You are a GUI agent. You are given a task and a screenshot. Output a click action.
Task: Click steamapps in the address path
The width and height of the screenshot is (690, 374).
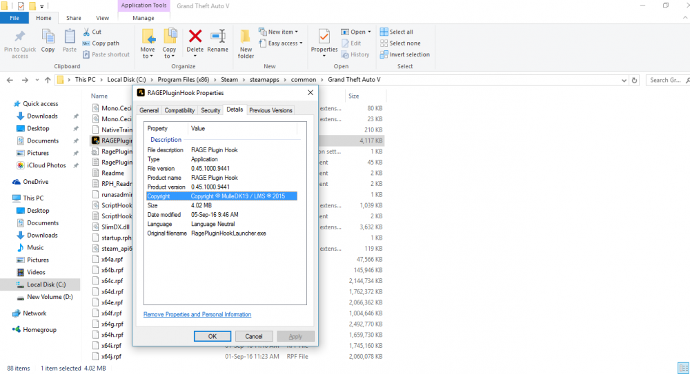coord(264,79)
